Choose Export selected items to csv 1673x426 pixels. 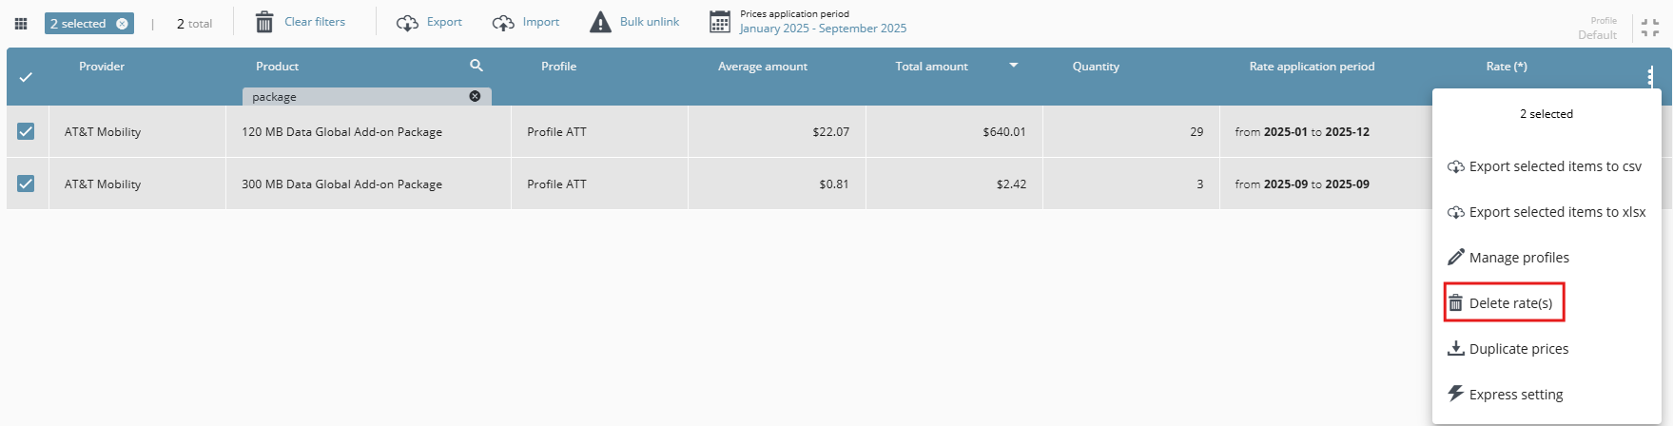coord(1545,166)
